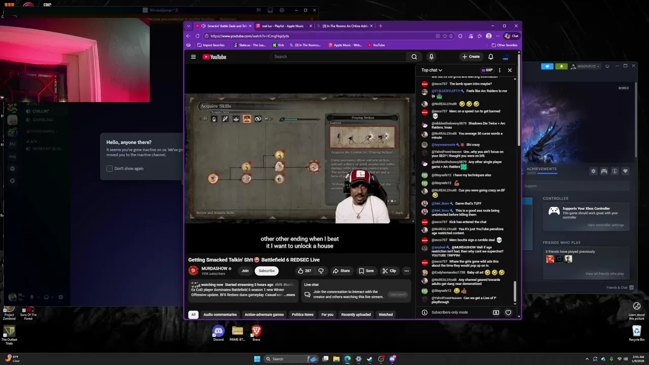Select the For you filter chip
This screenshot has width=649, height=365.
click(x=327, y=314)
